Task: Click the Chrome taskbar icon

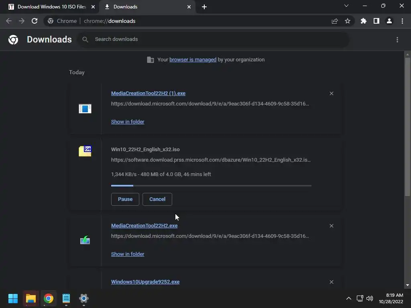Action: [49, 298]
